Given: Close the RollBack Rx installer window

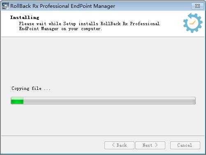Looking at the screenshot, I should pos(197,6).
